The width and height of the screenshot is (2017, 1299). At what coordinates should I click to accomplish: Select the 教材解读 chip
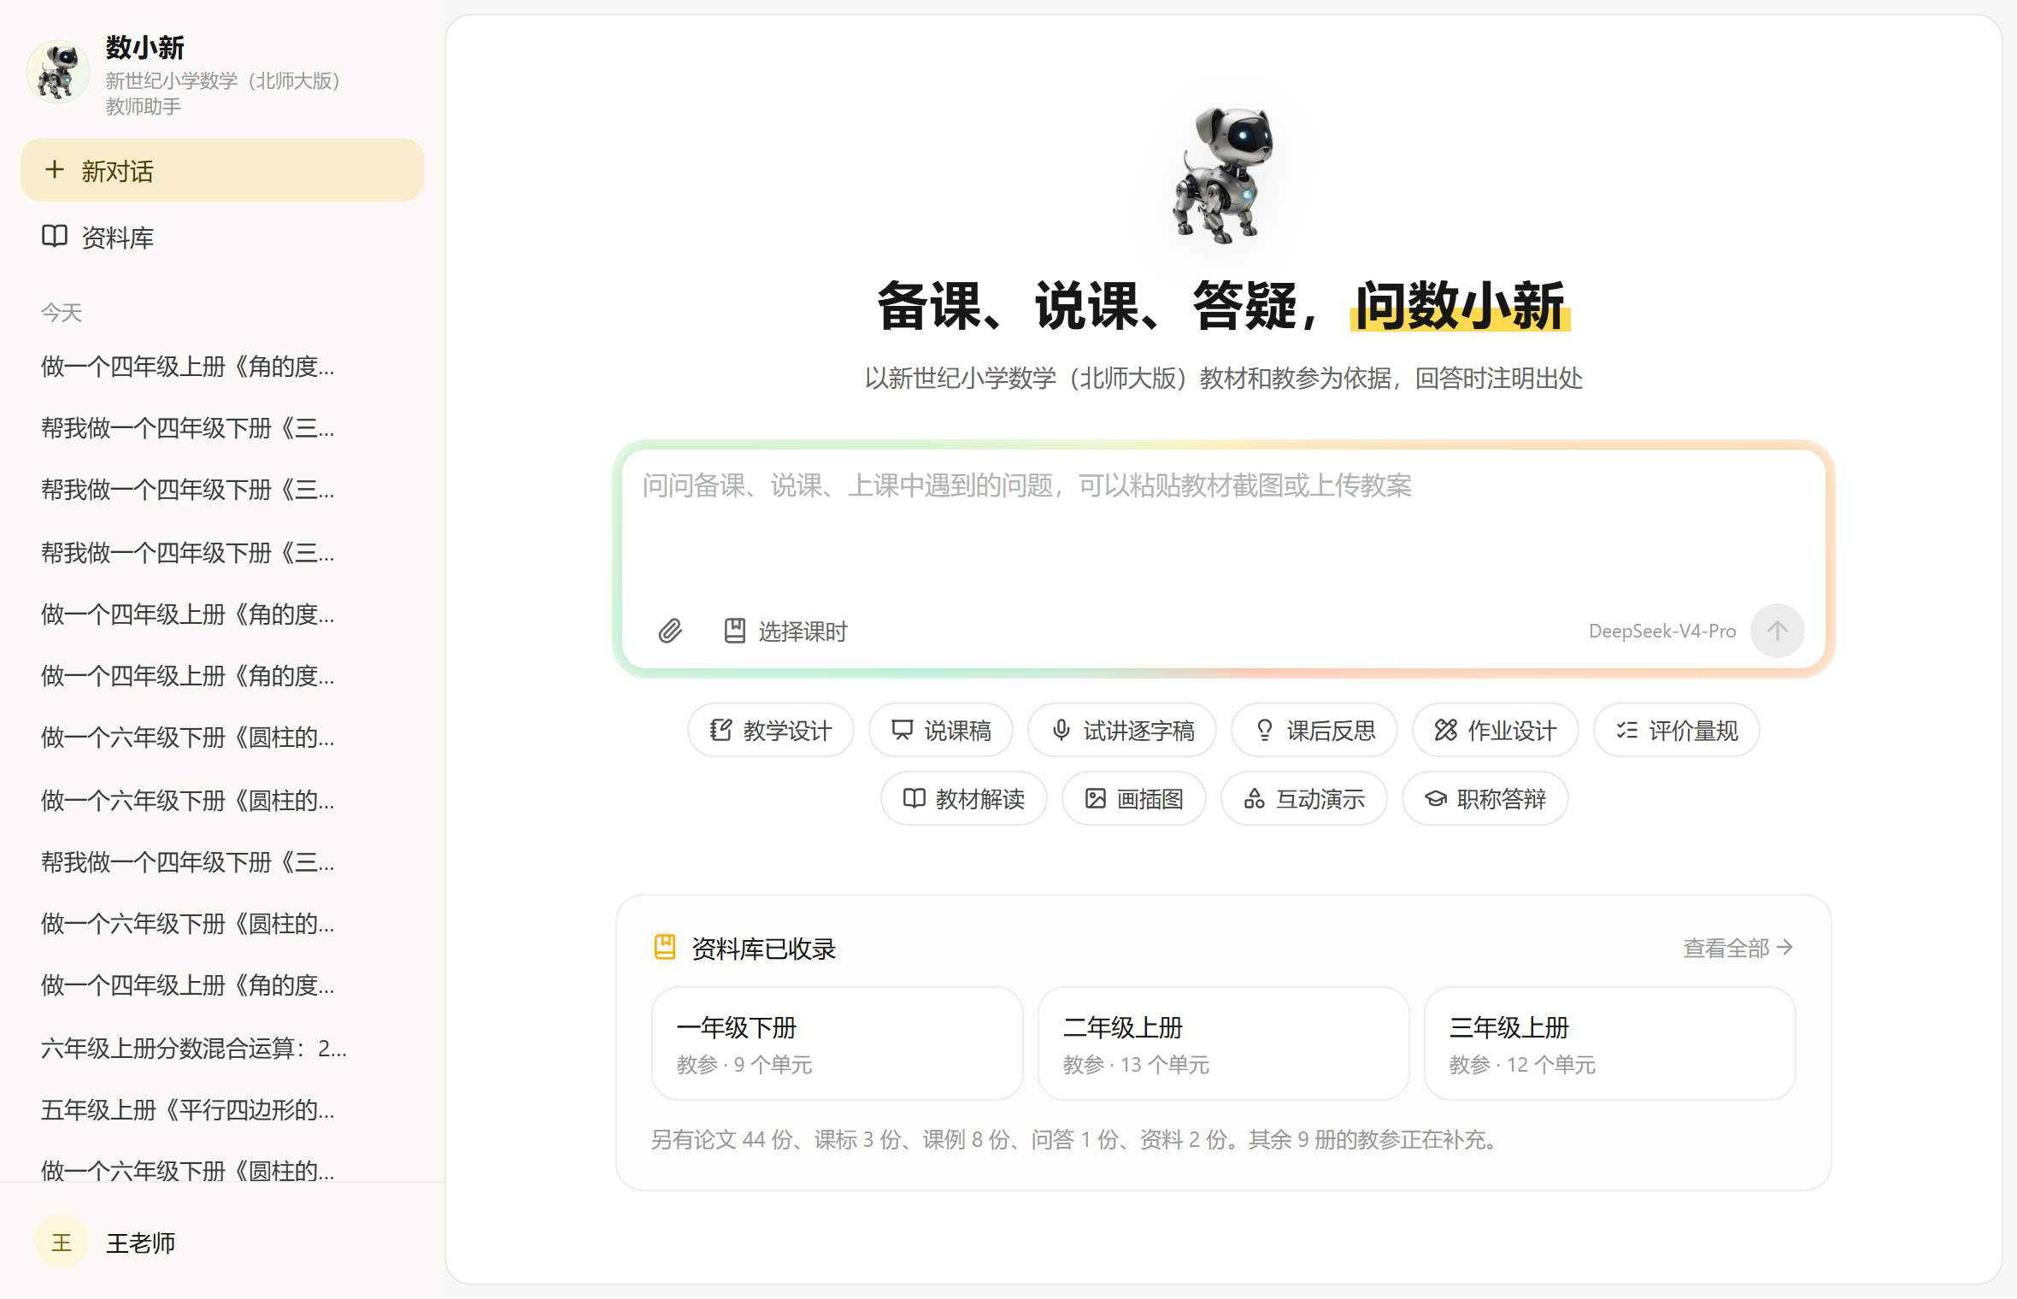963,798
